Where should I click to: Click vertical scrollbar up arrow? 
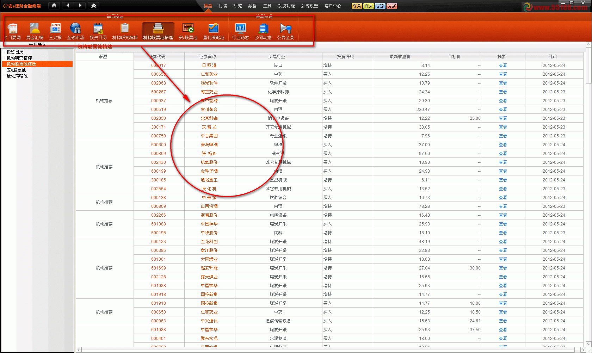pyautogui.click(x=588, y=45)
